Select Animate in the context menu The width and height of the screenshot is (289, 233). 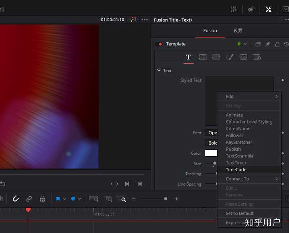tap(234, 115)
